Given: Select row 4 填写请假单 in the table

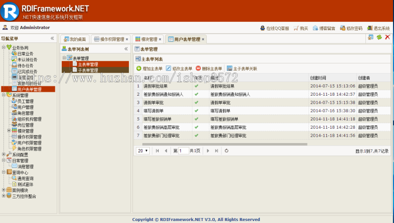Looking at the screenshot, I should (x=262, y=111).
